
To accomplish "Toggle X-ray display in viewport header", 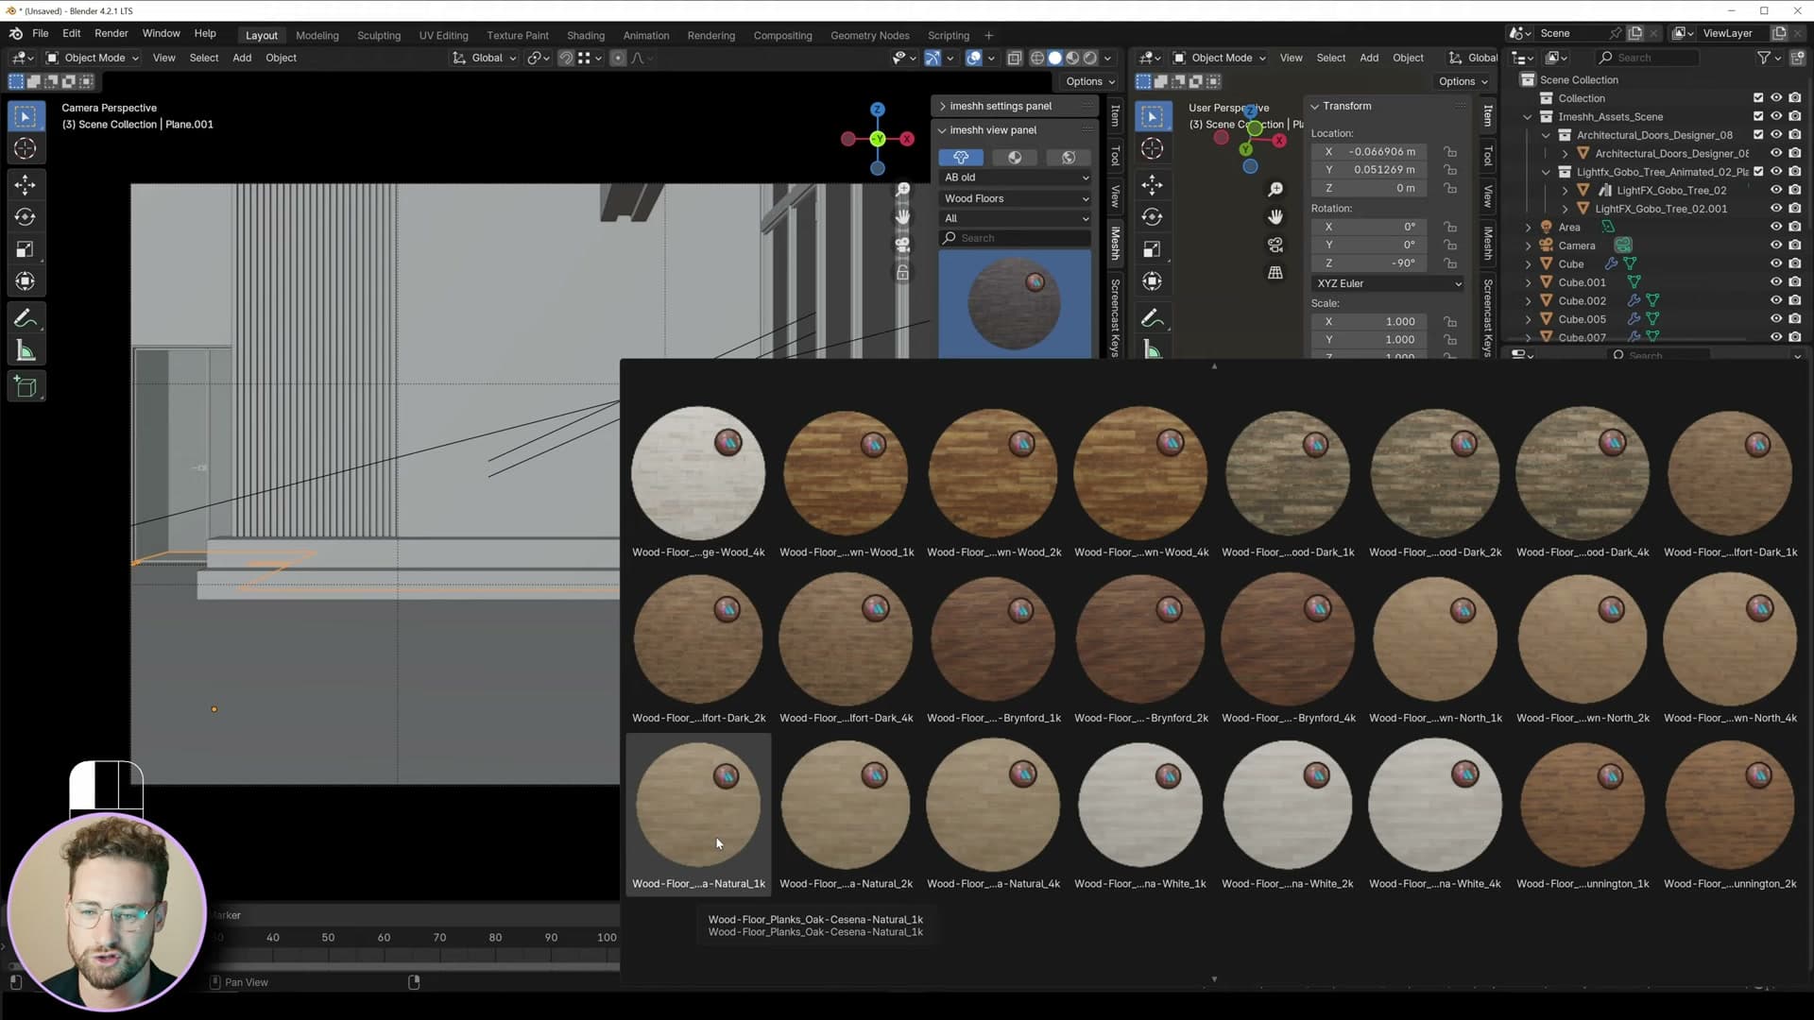I will 1015,58.
